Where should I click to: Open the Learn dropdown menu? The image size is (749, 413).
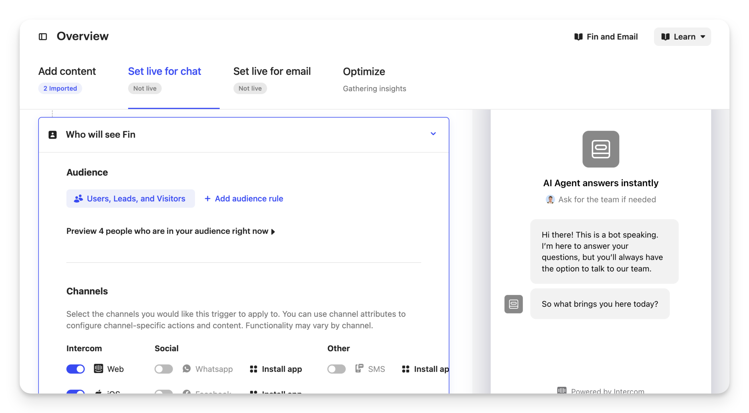point(682,37)
